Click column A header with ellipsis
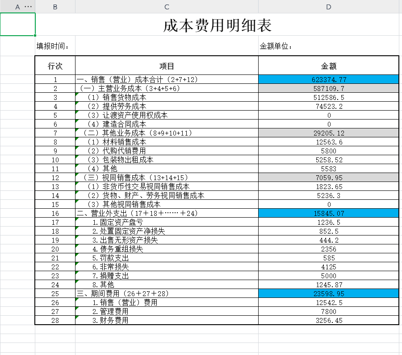 (x=18, y=7)
